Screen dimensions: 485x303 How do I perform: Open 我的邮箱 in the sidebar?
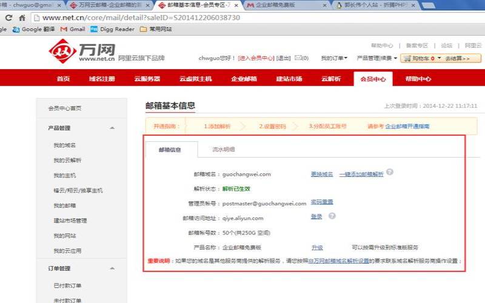[x=65, y=205]
